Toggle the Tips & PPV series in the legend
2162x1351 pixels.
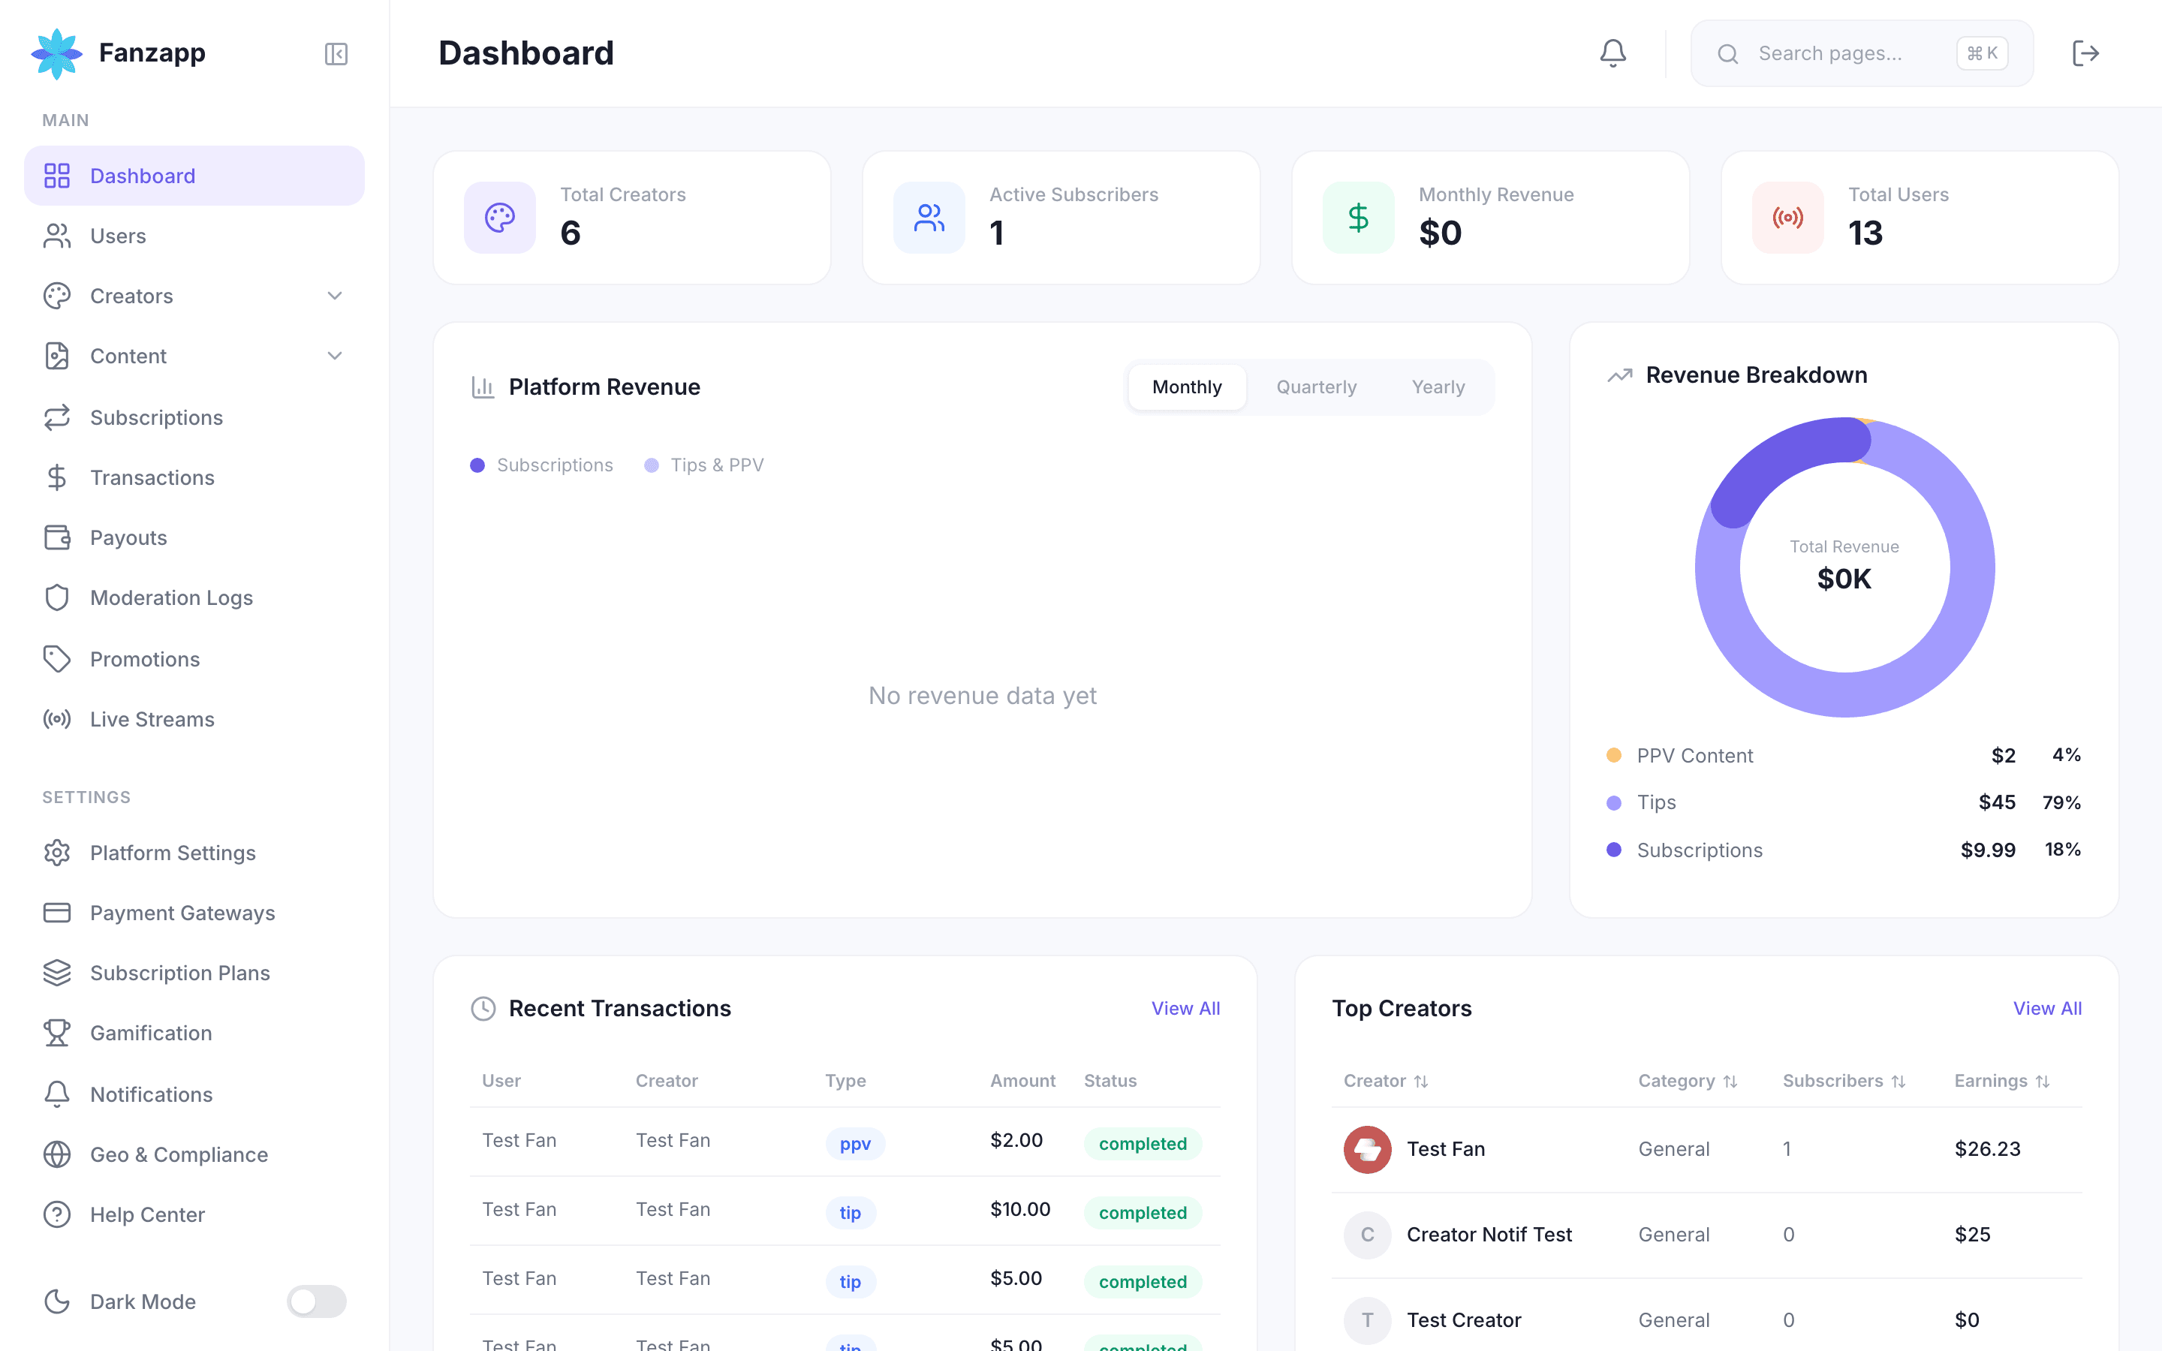[x=704, y=465]
